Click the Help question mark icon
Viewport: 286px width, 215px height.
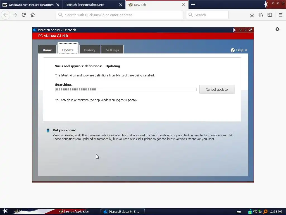[x=233, y=50]
